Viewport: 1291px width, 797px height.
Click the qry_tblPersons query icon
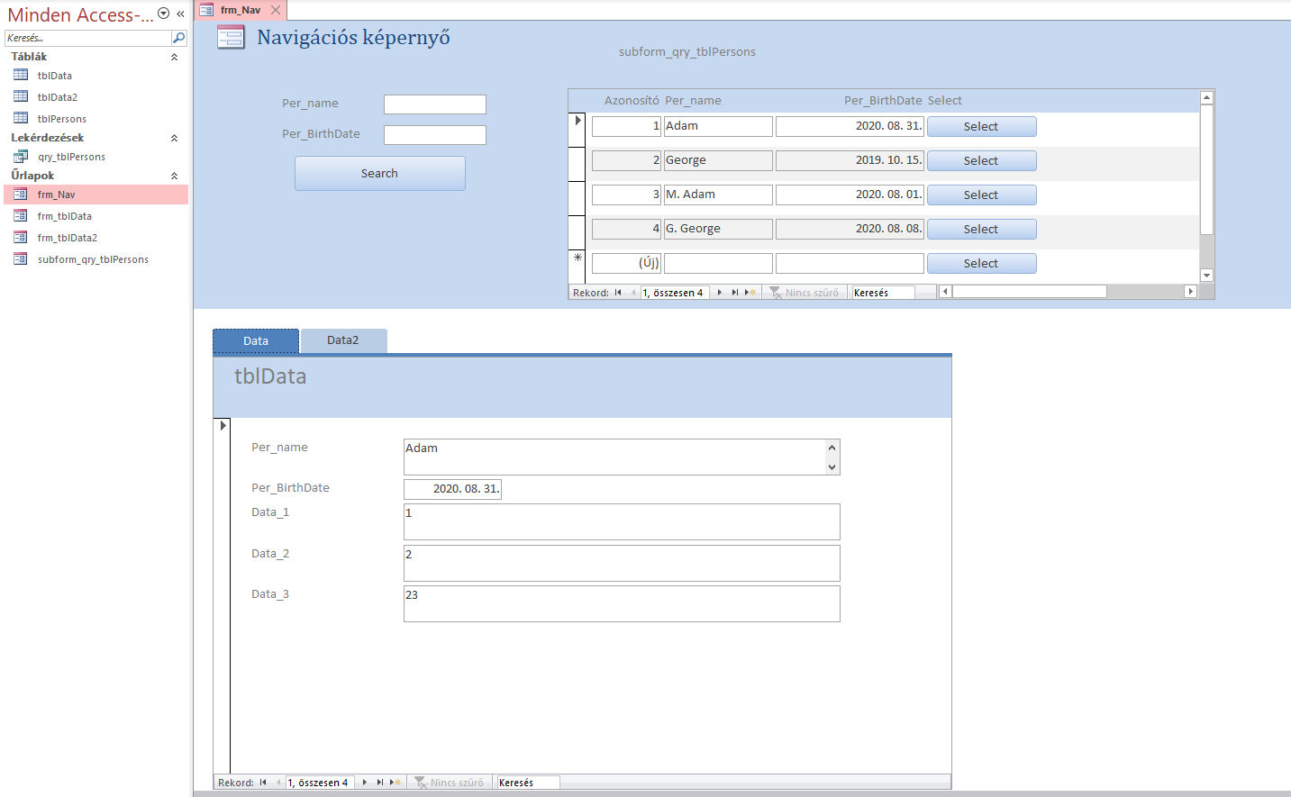click(21, 156)
